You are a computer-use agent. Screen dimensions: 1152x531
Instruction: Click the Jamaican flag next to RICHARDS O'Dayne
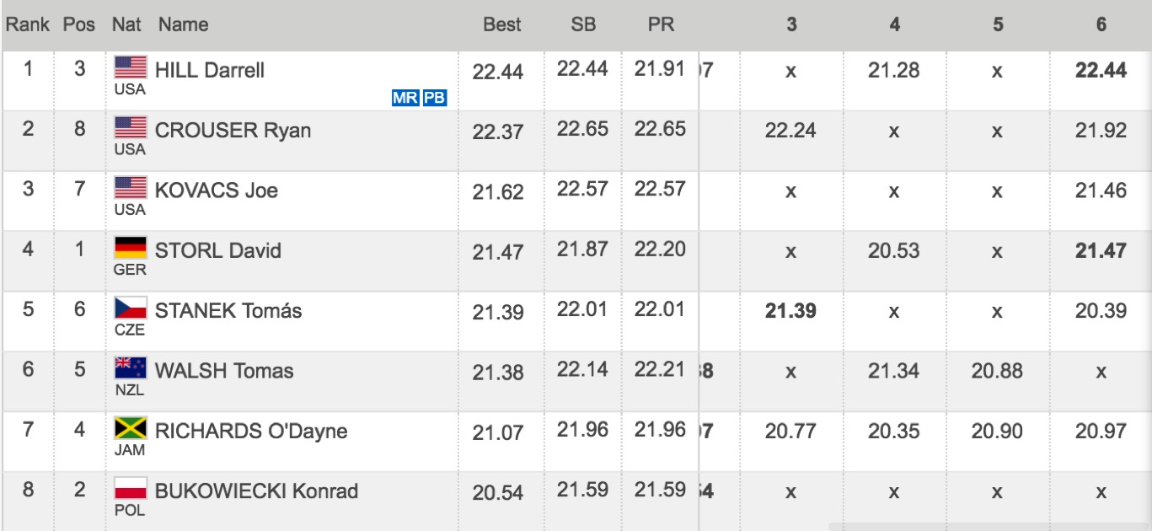coord(131,429)
